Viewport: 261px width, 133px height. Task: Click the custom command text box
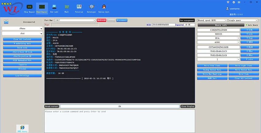click(120, 121)
